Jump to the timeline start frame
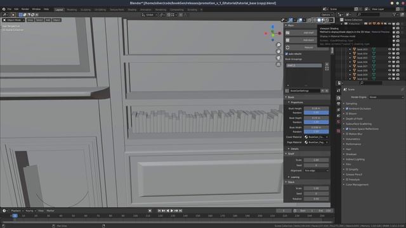 click(x=159, y=211)
